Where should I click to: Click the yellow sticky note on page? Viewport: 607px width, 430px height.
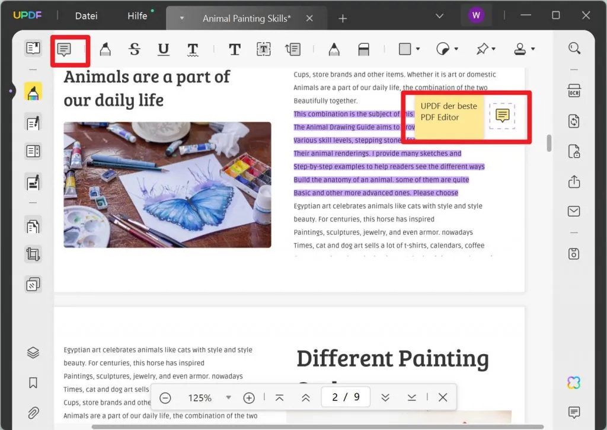[x=502, y=116]
